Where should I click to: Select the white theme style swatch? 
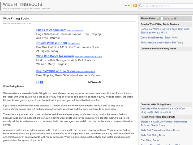pyautogui.click(x=162, y=18)
